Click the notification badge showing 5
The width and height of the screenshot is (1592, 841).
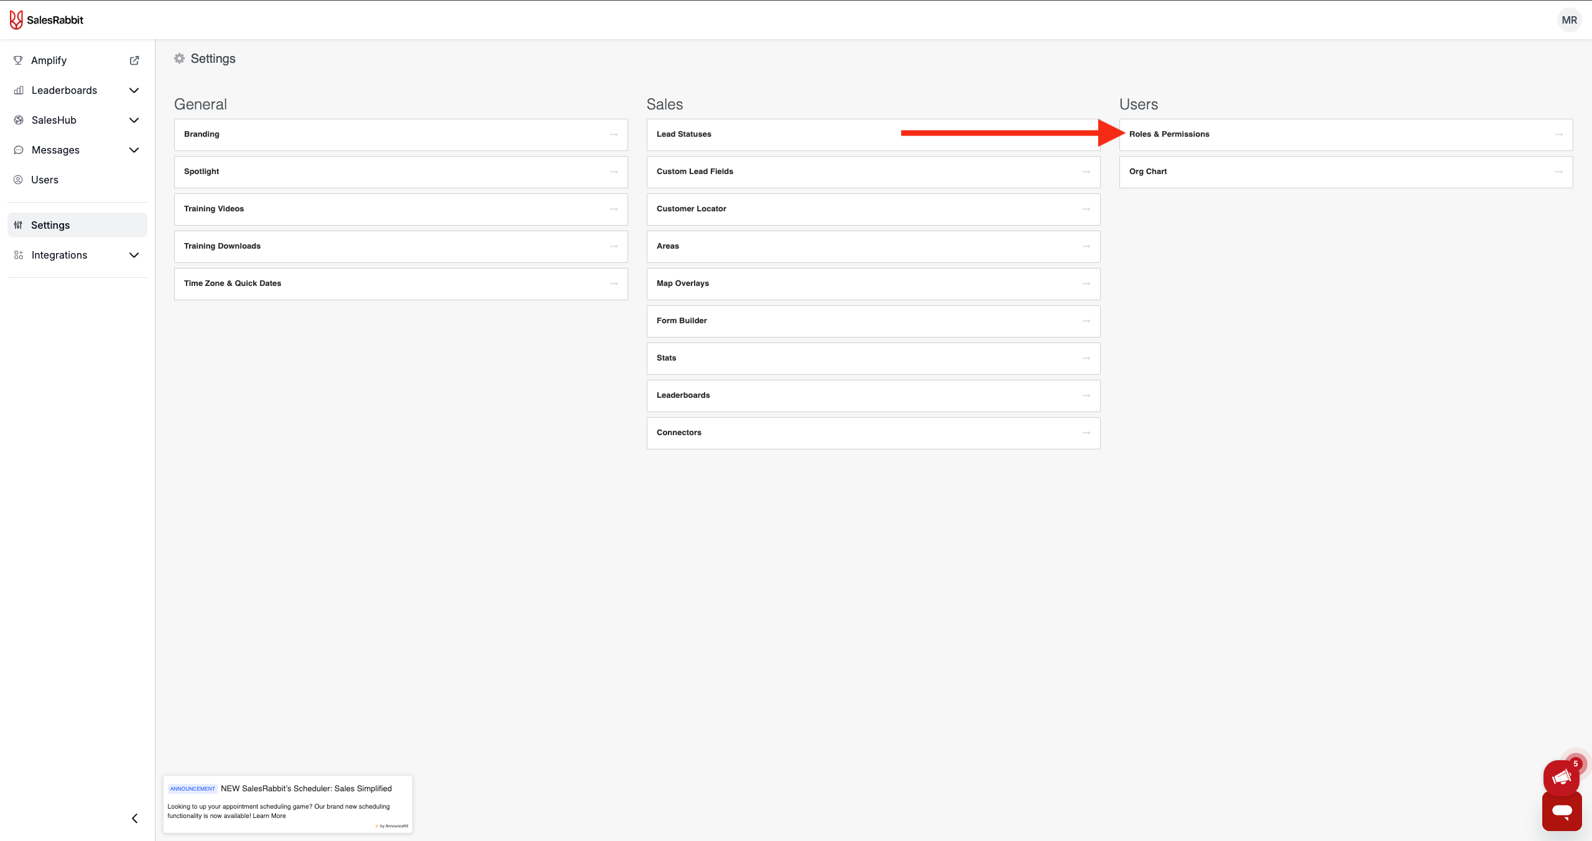(1575, 763)
